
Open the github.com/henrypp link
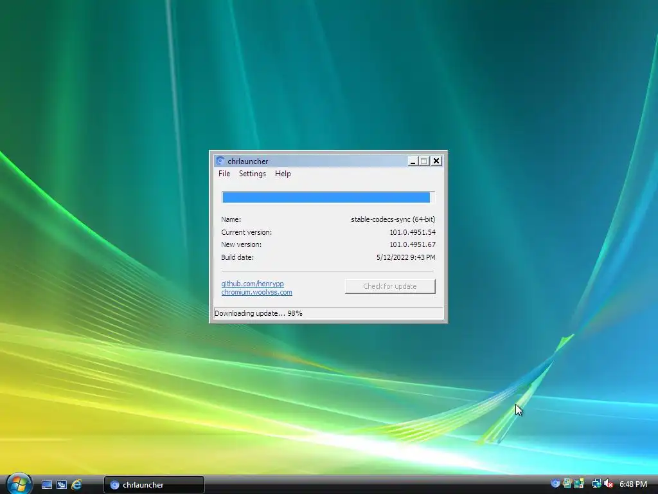tap(252, 284)
